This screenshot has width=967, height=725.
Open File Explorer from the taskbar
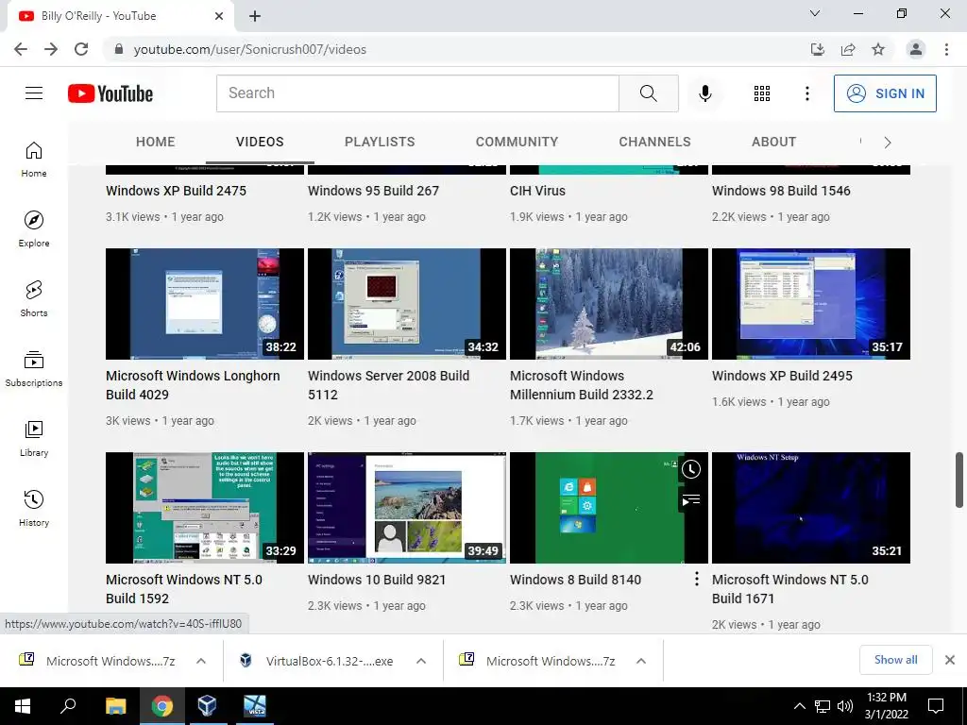coord(115,706)
